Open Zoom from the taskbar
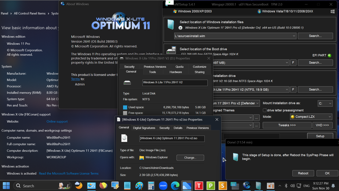Image resolution: width=339 pixels, height=191 pixels. tap(163, 186)
